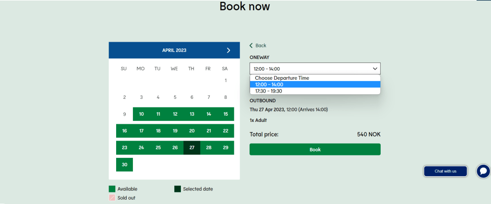Click the Selected date dark legend swatch
The width and height of the screenshot is (491, 204).
(178, 189)
